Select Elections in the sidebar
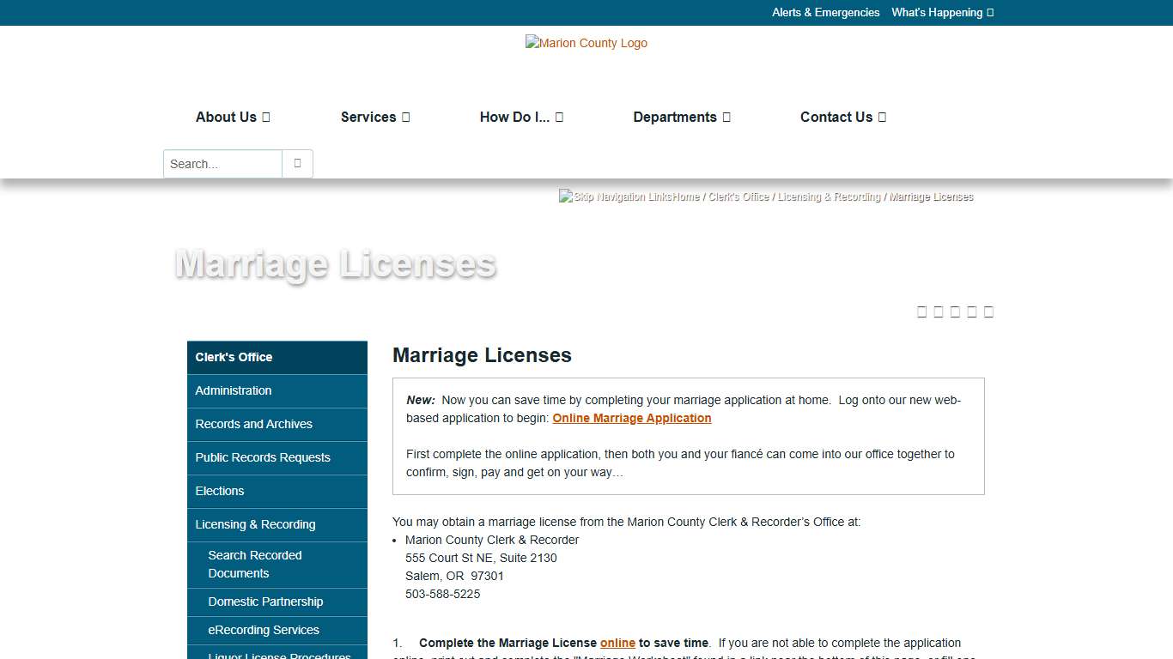The image size is (1173, 659). (x=220, y=491)
